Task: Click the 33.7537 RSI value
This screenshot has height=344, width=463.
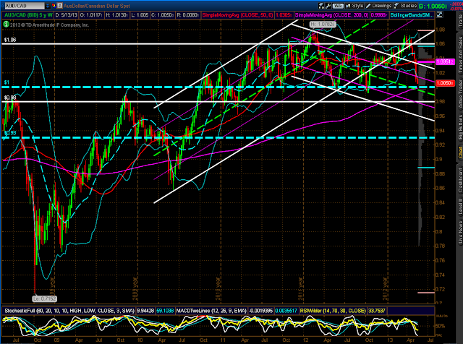Action: pyautogui.click(x=377, y=311)
